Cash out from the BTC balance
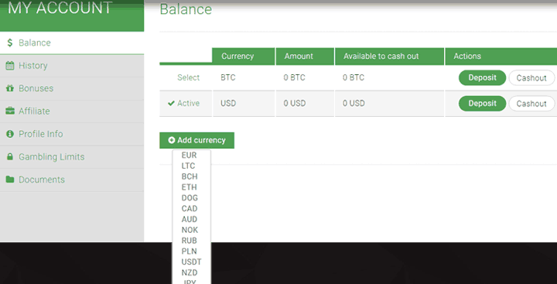 tap(531, 78)
